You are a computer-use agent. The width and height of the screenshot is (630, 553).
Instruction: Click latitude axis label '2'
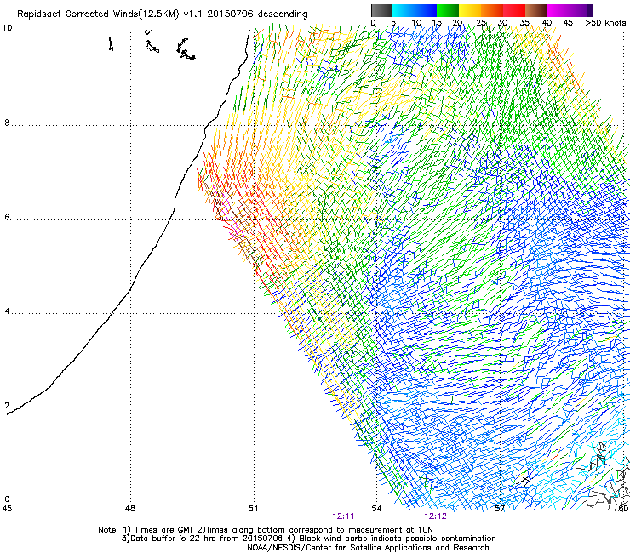click(x=7, y=405)
